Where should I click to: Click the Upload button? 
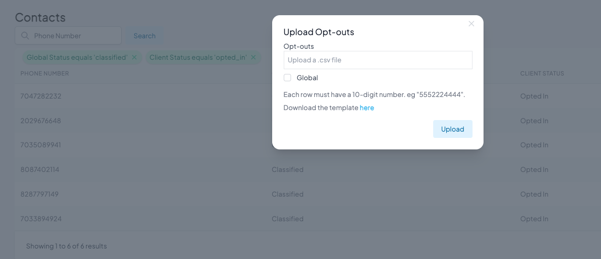453,129
